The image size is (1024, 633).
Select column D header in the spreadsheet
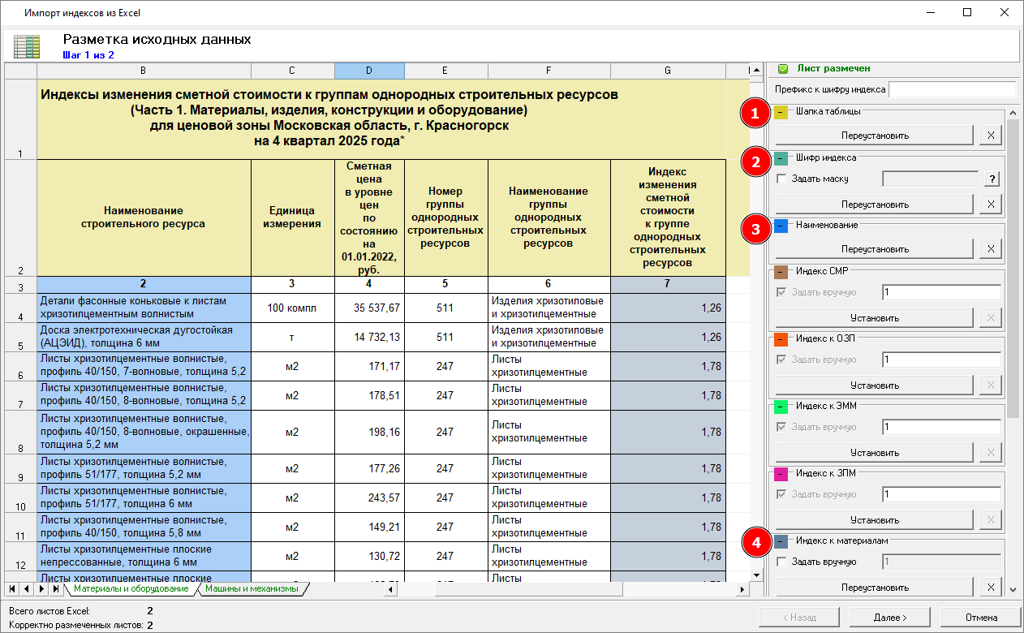pyautogui.click(x=369, y=71)
